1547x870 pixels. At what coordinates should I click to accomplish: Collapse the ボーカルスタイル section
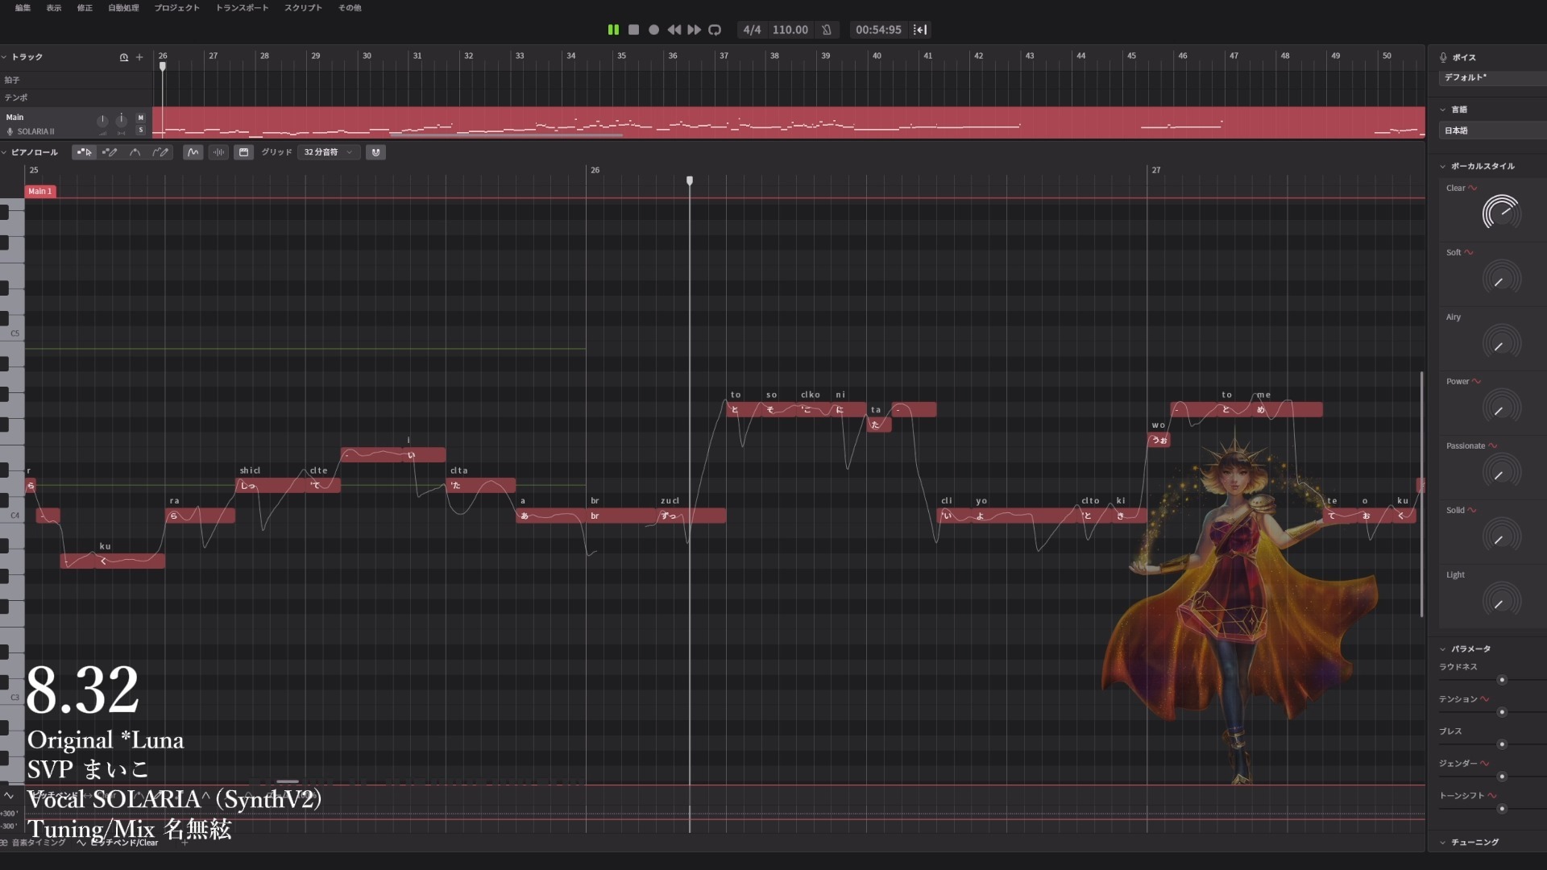point(1442,167)
